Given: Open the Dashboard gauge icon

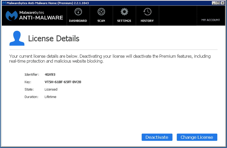Looking at the screenshot, I should coord(78,12).
